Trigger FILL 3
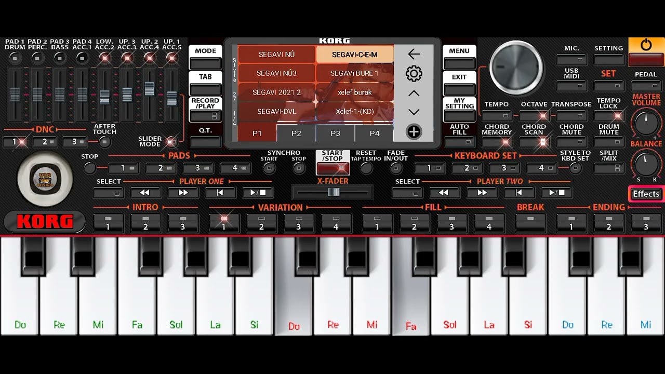 (451, 223)
